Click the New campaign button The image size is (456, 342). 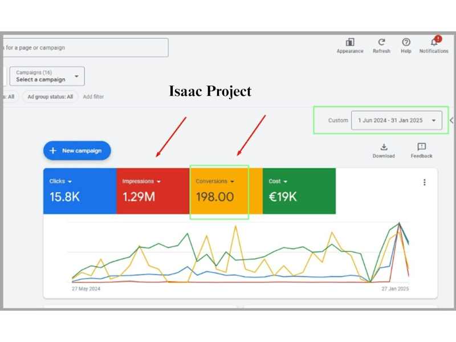click(77, 150)
